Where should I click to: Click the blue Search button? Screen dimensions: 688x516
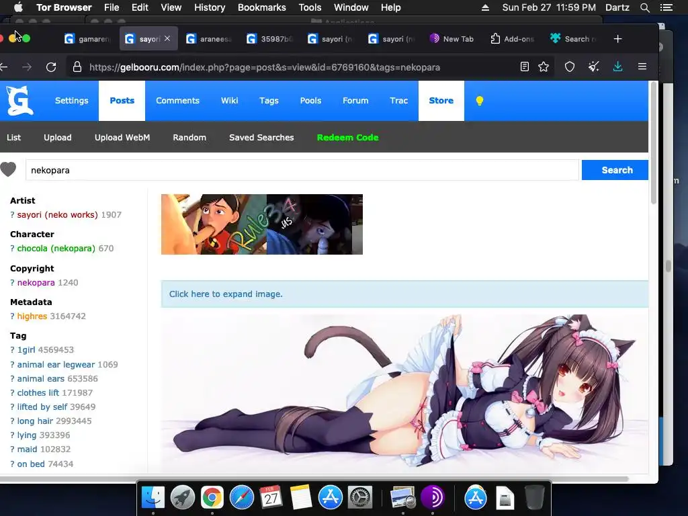615,170
